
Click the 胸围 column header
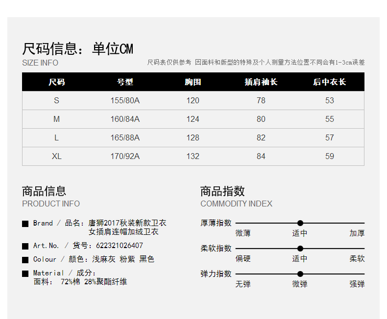click(193, 82)
